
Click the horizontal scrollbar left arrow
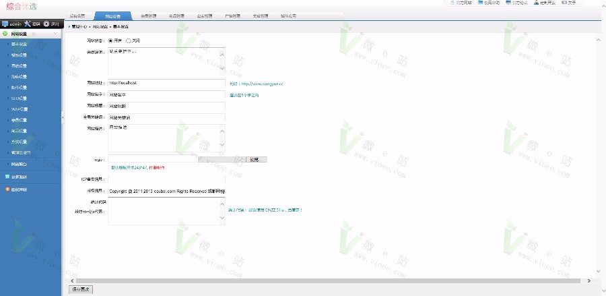[x=72, y=280]
